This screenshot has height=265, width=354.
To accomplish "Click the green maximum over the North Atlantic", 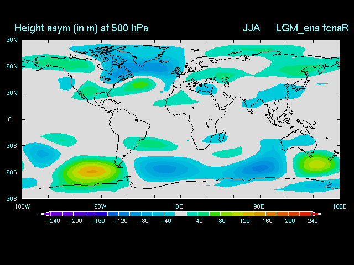I will (139, 84).
